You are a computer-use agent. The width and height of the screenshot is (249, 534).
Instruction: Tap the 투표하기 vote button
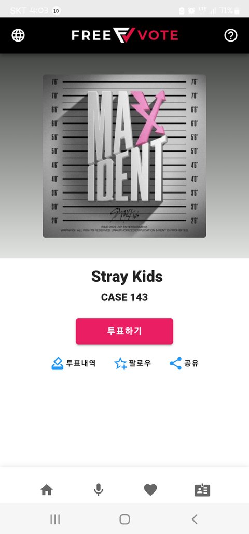(x=125, y=331)
